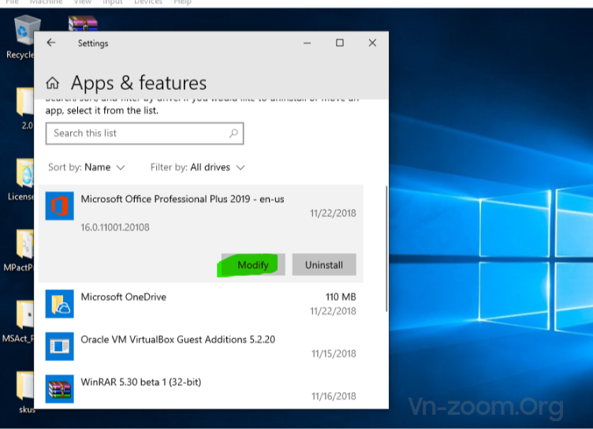Click the magnifier icon in search box
Image resolution: width=593 pixels, height=429 pixels.
tap(233, 133)
